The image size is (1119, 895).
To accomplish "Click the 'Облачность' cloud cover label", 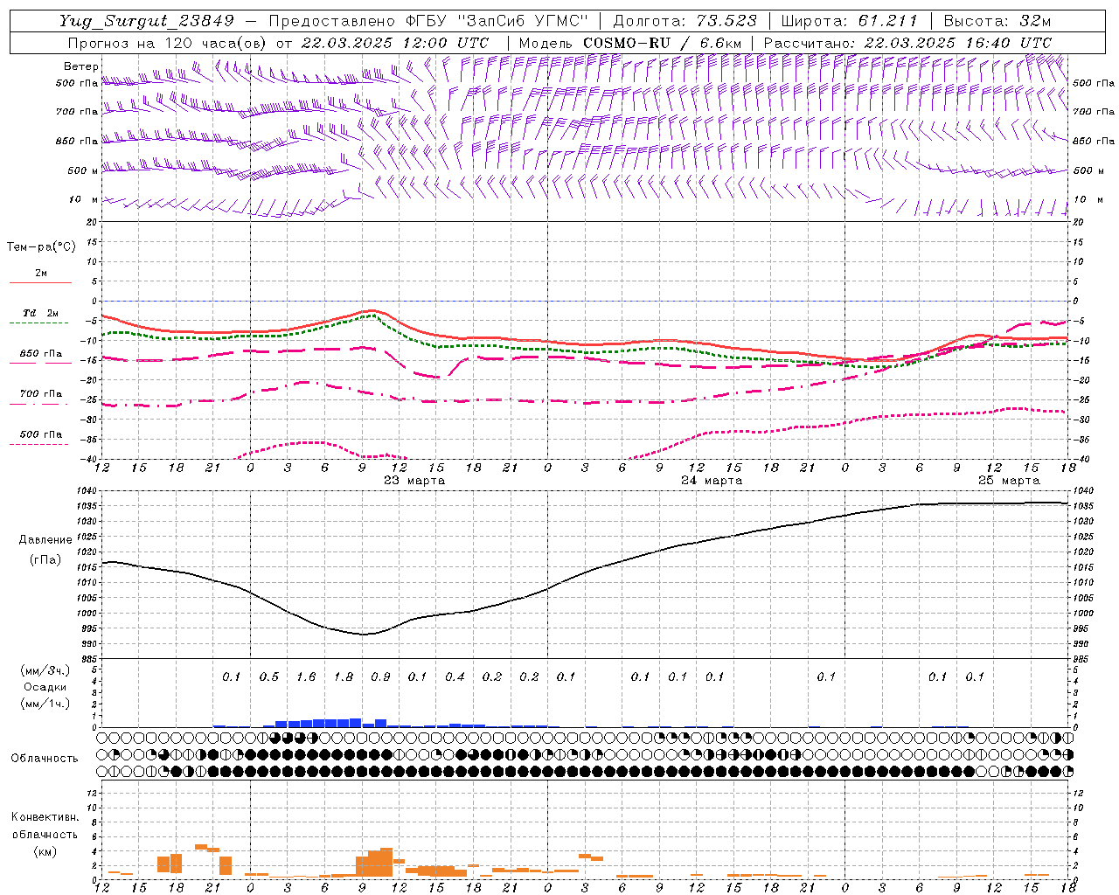I will 45,758.
